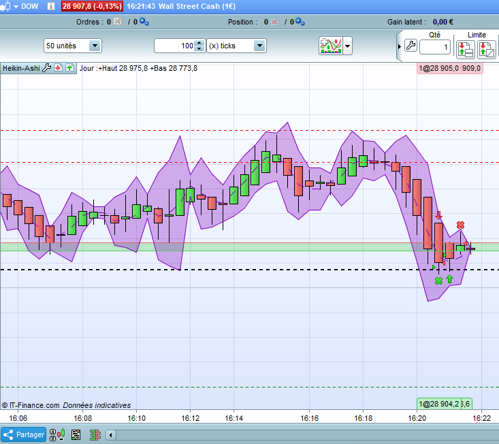This screenshot has height=444, width=499.
Task: Click the horizontal chart scrollbar track
Action: pos(308,434)
